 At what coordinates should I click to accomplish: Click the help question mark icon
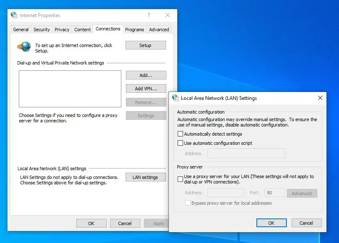coord(149,15)
